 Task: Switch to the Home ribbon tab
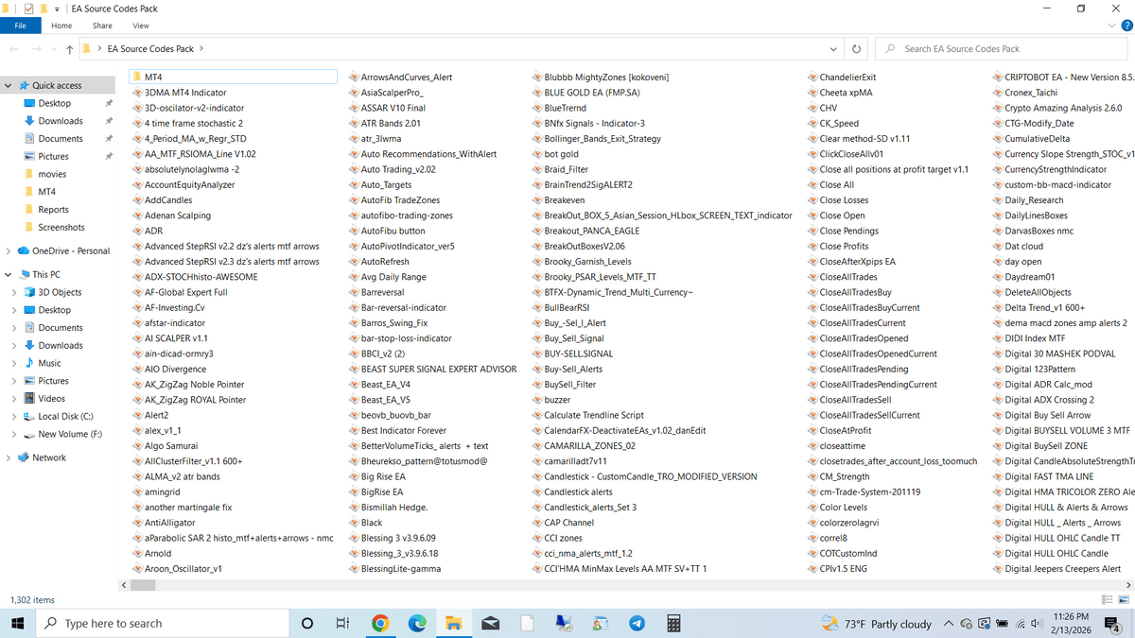61,26
